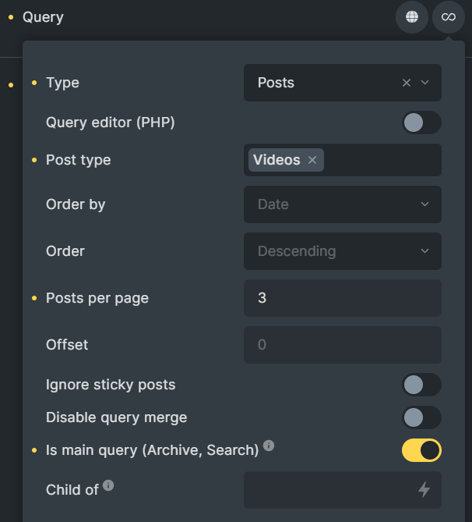Enable Disable query merge toggle
The height and width of the screenshot is (522, 472).
tap(421, 417)
